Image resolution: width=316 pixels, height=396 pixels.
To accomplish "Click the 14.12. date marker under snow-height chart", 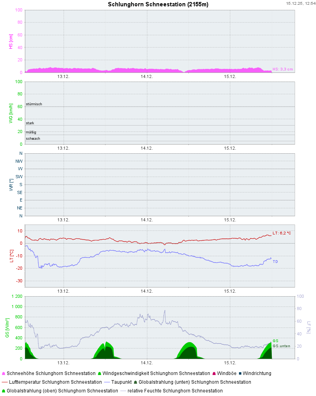I will (147, 76).
